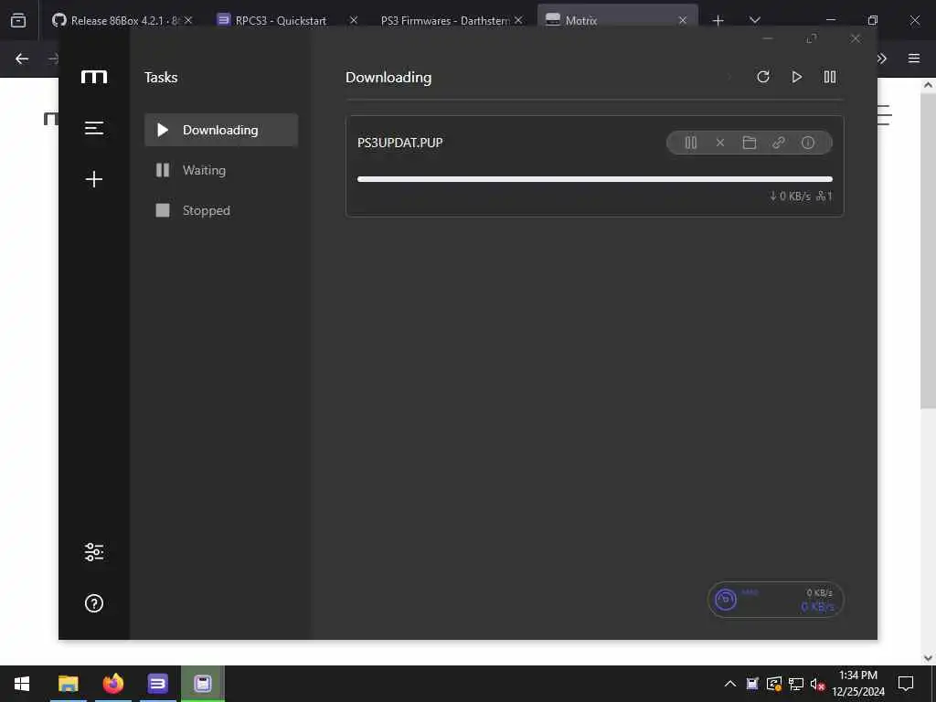936x702 pixels.
Task: Delete the PS3UPDAT.PUP task
Action: click(x=720, y=143)
